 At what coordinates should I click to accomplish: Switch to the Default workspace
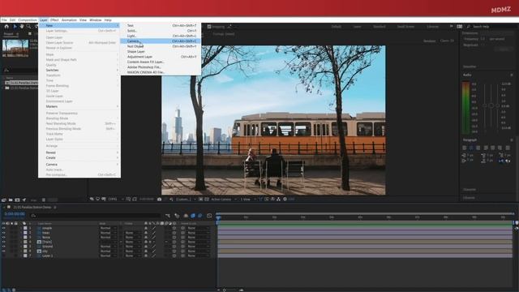click(x=337, y=27)
